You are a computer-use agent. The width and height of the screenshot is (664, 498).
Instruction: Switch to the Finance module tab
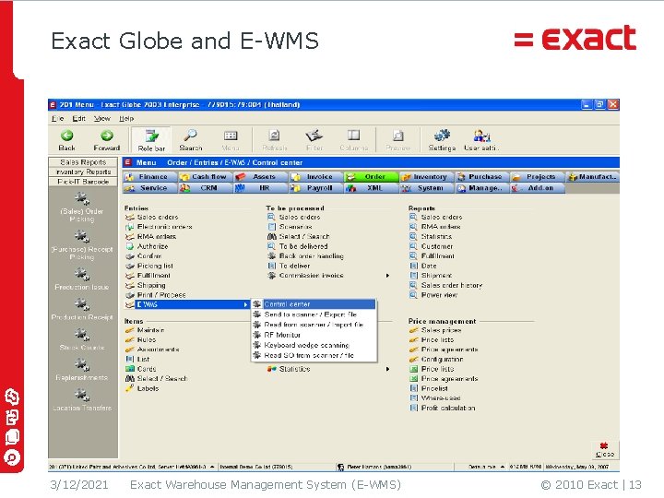tap(150, 176)
